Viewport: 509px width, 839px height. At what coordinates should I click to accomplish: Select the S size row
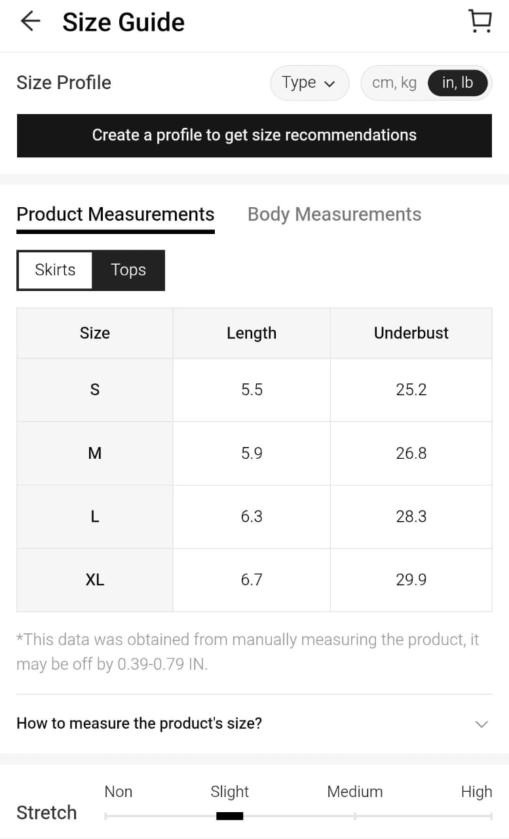coord(95,390)
